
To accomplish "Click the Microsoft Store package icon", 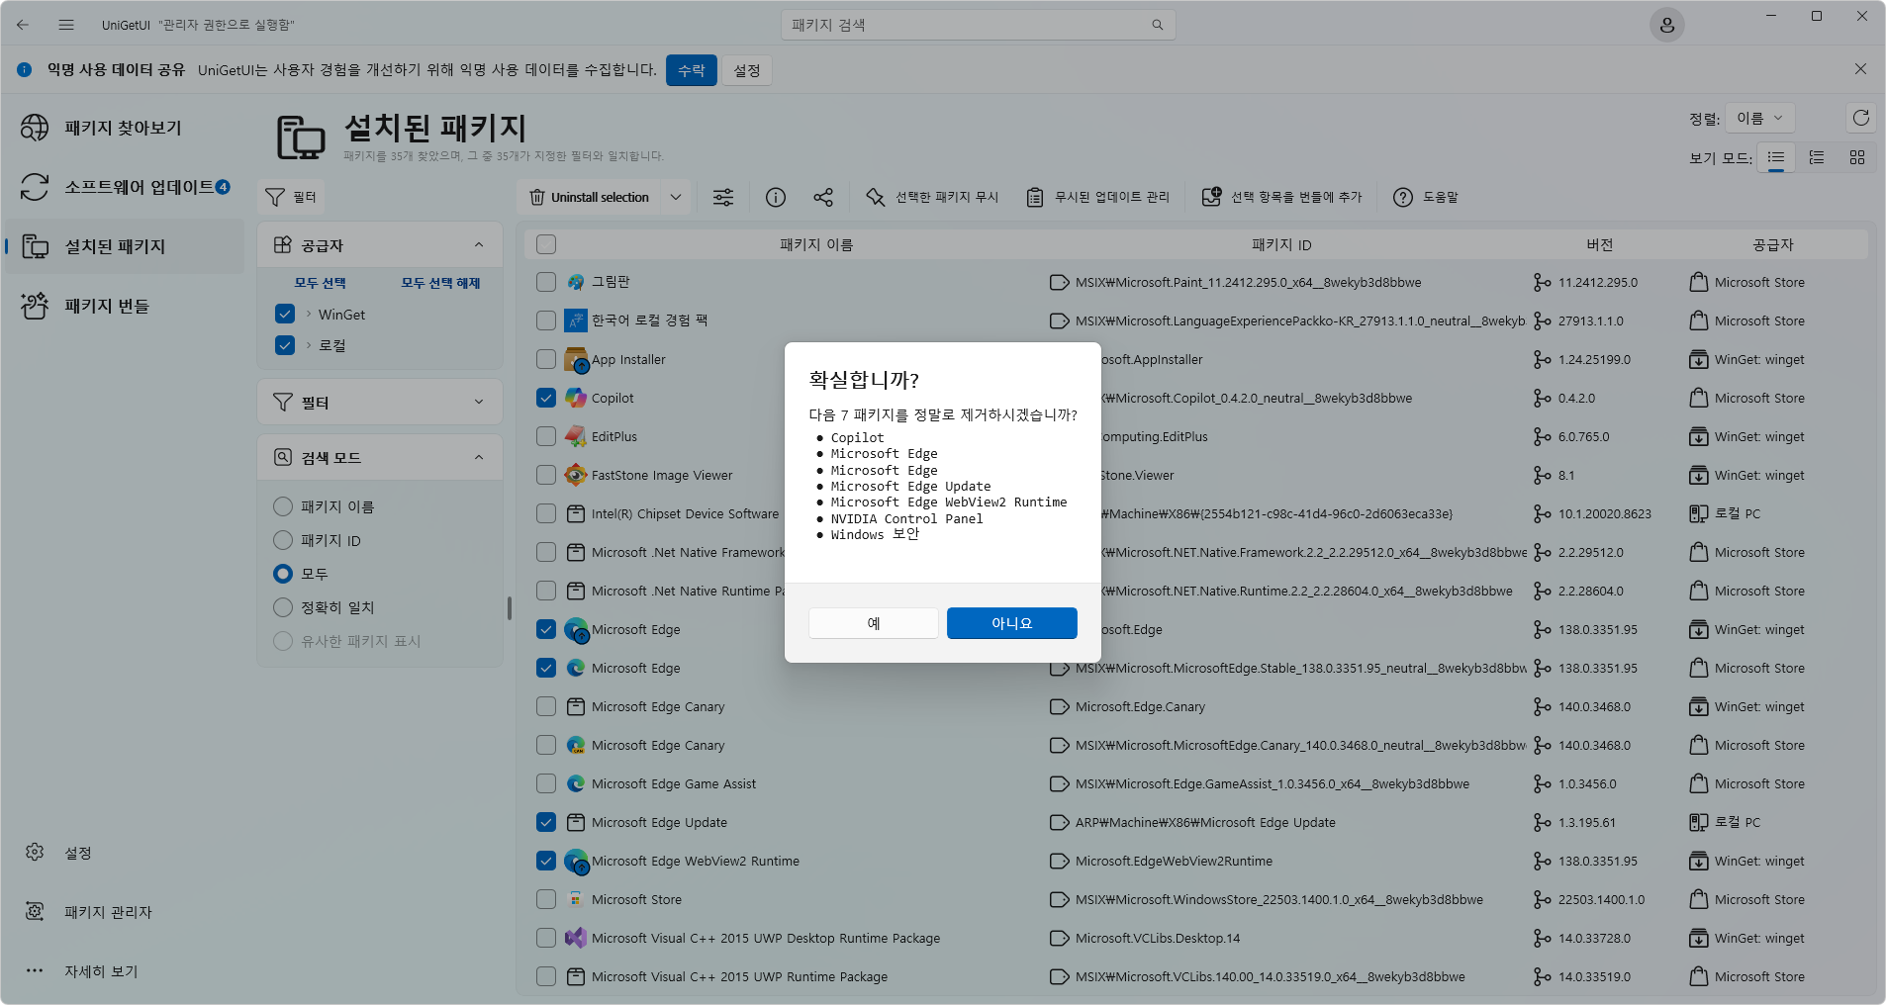I will (x=576, y=899).
